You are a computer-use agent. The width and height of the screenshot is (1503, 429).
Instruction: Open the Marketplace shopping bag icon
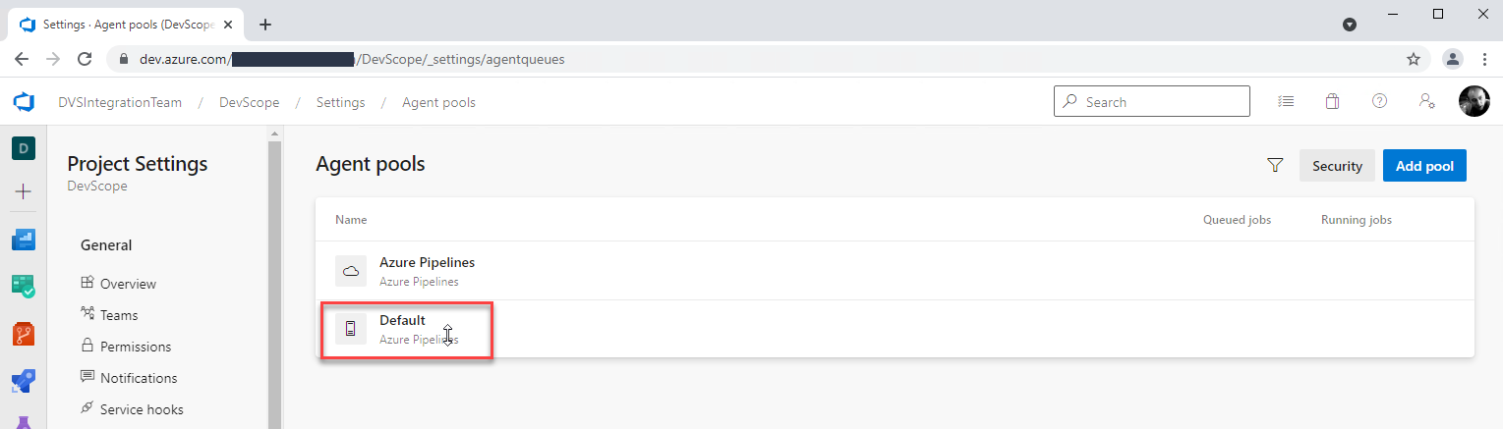point(1332,101)
